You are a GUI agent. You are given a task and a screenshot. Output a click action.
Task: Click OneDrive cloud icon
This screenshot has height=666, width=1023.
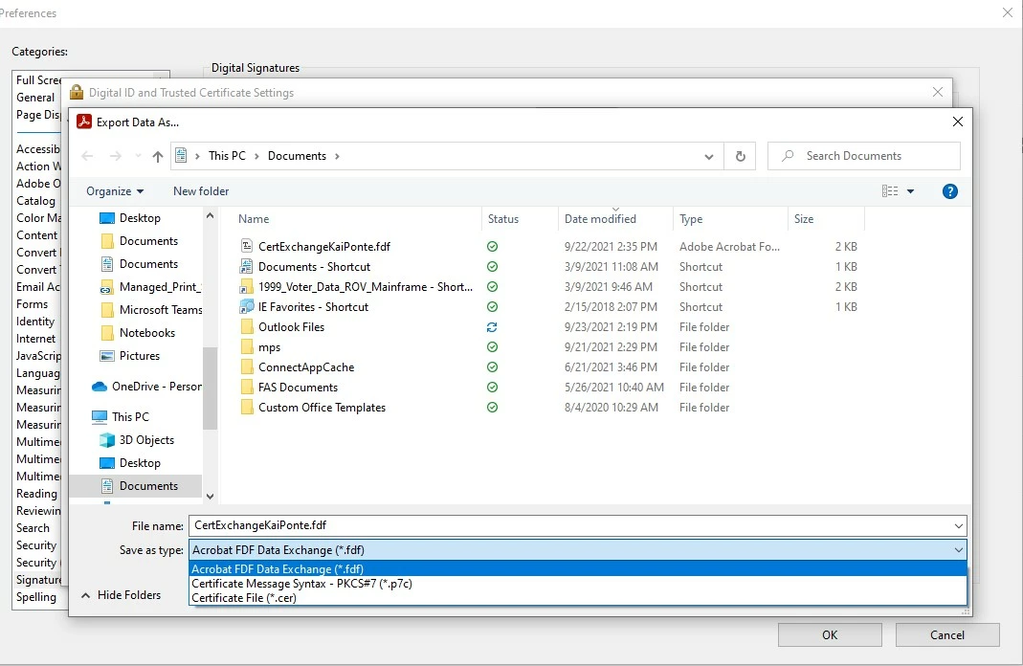[x=100, y=387]
